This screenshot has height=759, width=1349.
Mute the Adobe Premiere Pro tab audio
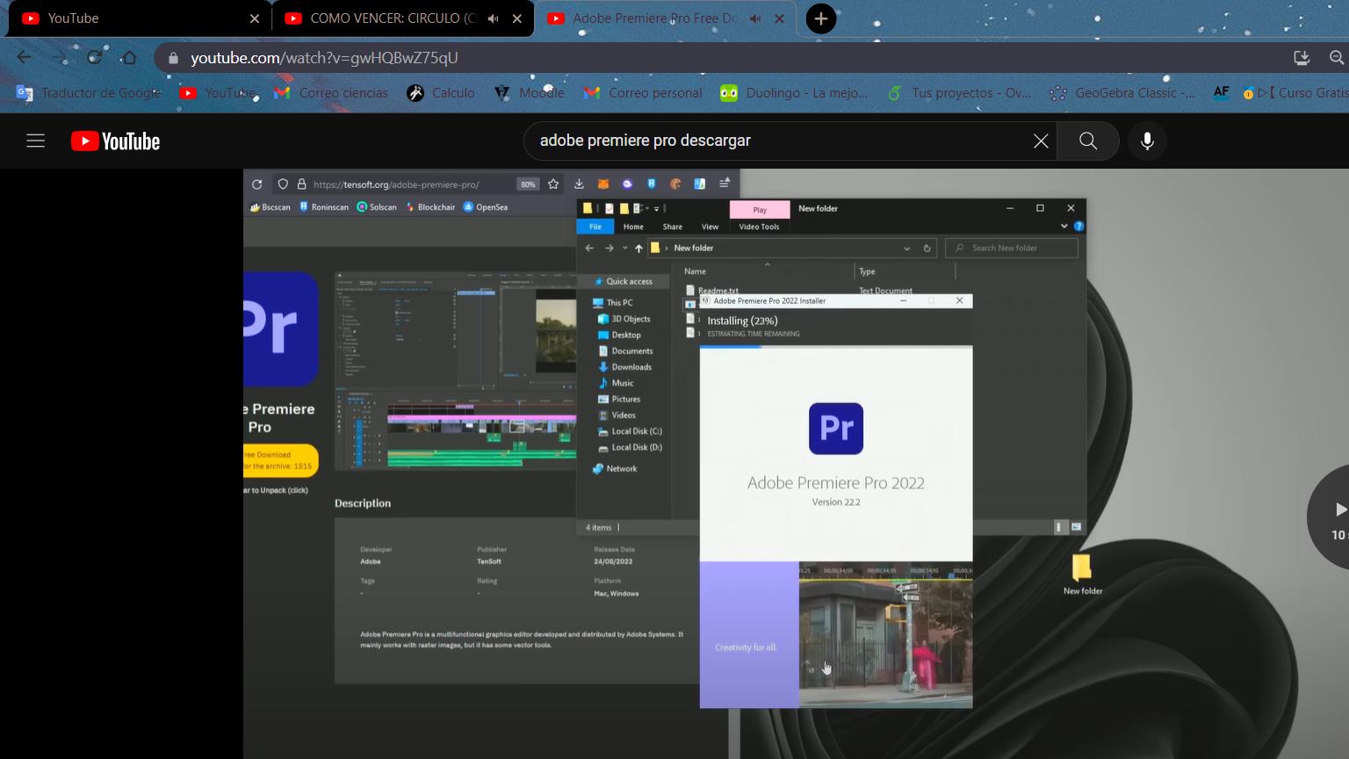(x=755, y=18)
